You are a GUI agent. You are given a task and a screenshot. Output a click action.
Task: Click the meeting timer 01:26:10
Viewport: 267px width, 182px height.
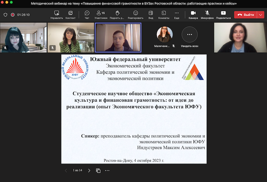pyautogui.click(x=24, y=15)
